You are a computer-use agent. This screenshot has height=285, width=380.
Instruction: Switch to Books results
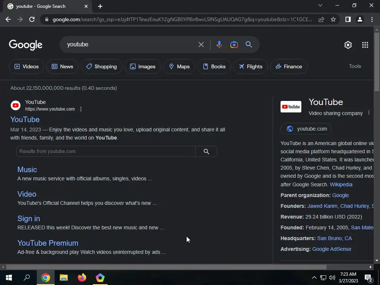214,66
